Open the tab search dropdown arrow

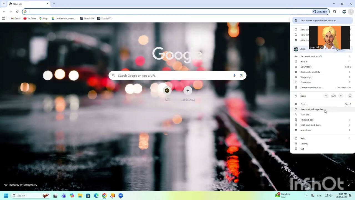tap(4, 4)
